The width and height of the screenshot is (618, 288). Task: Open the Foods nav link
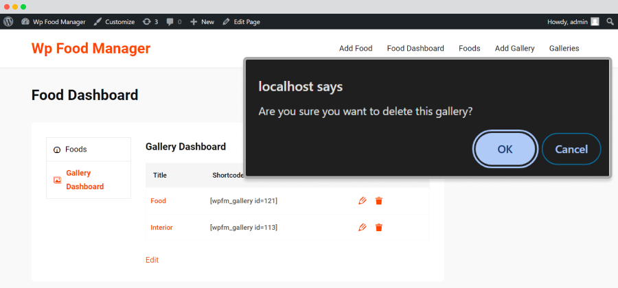pos(470,49)
